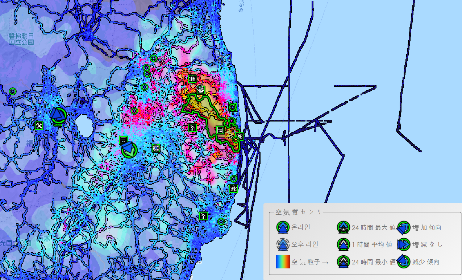Click the 減少傾向 trend legend icon
This screenshot has width=462, height=280.
(x=403, y=262)
